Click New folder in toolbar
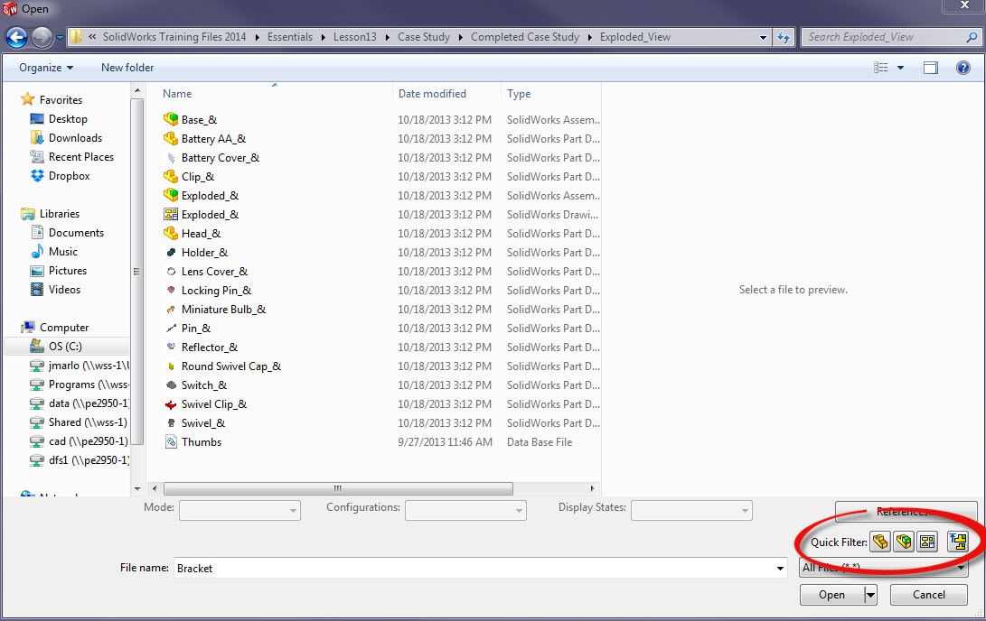The image size is (986, 621). (127, 68)
